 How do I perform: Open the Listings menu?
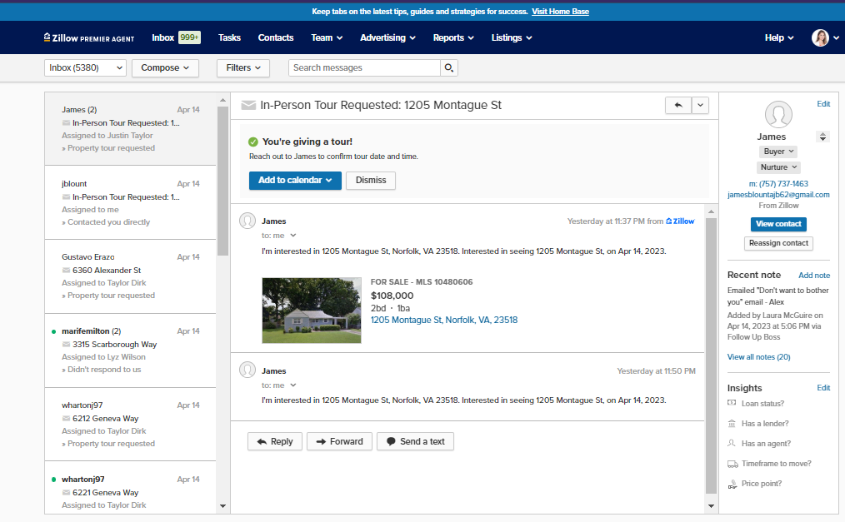pyautogui.click(x=512, y=37)
